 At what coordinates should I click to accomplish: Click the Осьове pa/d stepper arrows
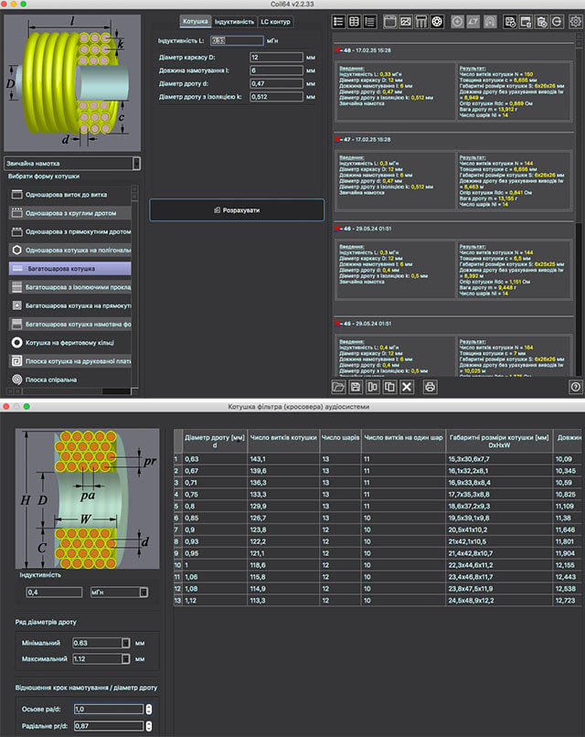(149, 710)
